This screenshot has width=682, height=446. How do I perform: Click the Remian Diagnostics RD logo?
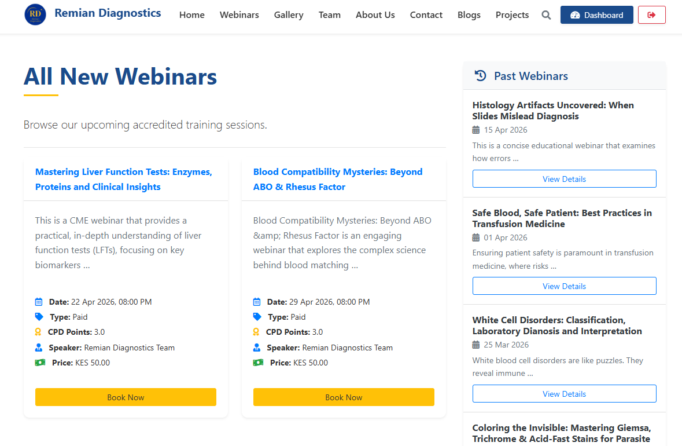(35, 14)
